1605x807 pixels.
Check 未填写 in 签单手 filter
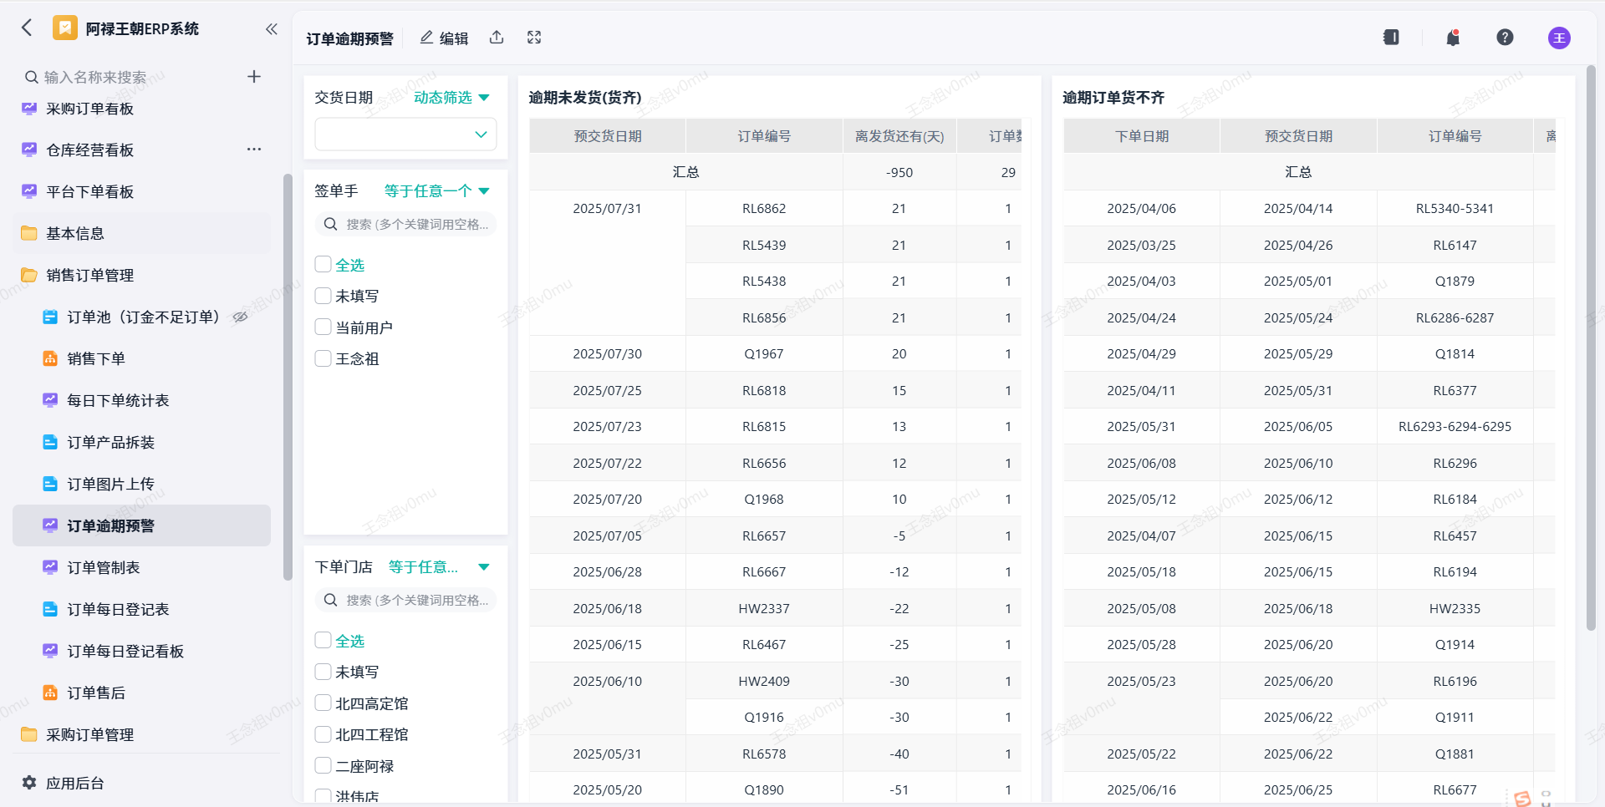323,296
